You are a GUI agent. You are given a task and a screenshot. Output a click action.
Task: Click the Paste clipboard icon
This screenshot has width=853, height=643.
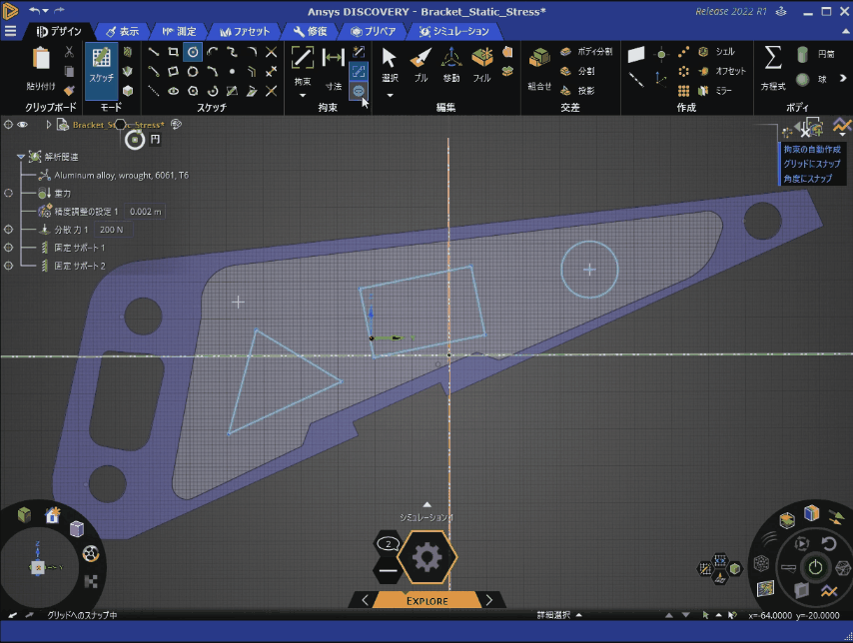41,58
